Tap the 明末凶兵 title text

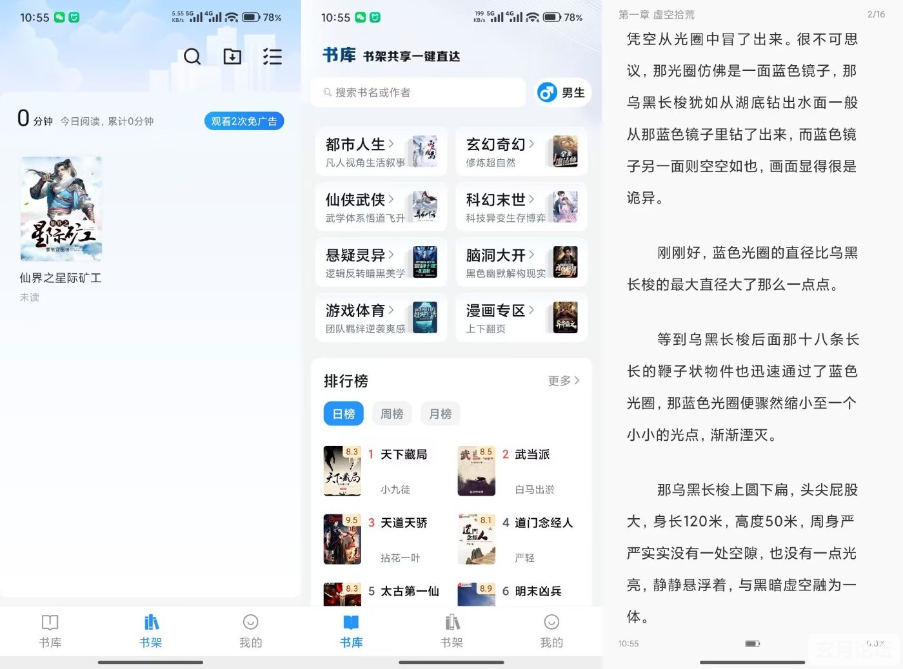538,592
